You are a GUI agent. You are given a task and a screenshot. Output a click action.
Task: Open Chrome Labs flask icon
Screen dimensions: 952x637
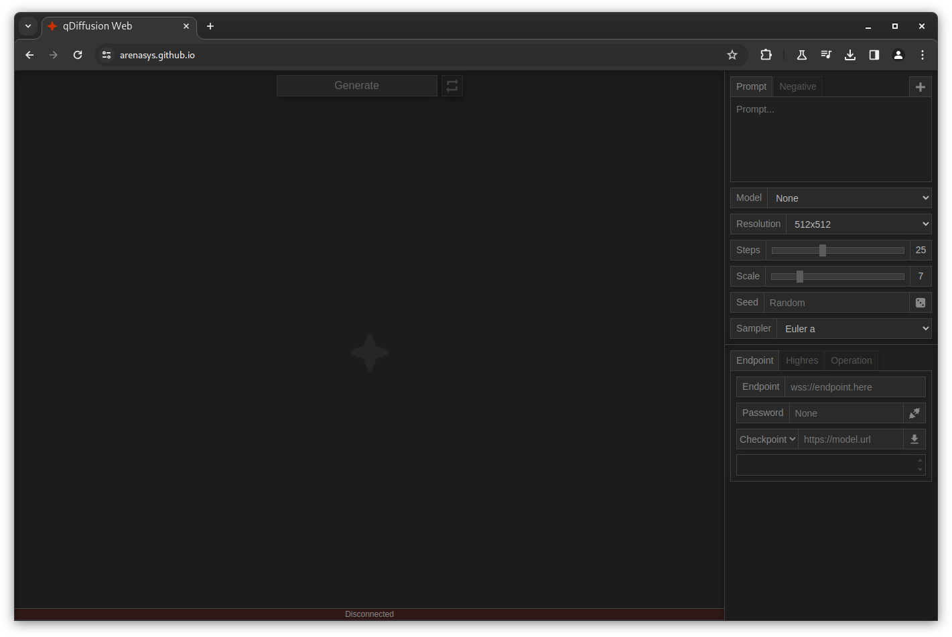[x=802, y=55]
